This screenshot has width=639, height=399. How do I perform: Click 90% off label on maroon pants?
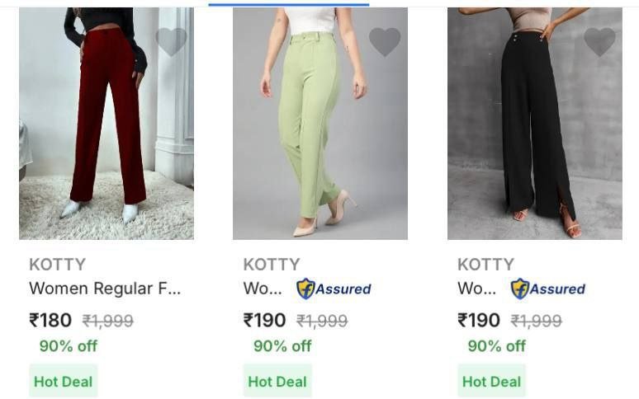[68, 346]
